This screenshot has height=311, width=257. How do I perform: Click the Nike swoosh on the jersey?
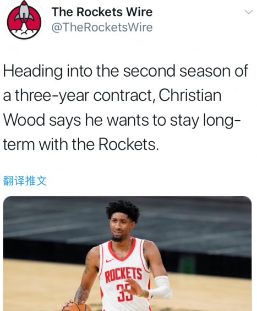coord(110,260)
